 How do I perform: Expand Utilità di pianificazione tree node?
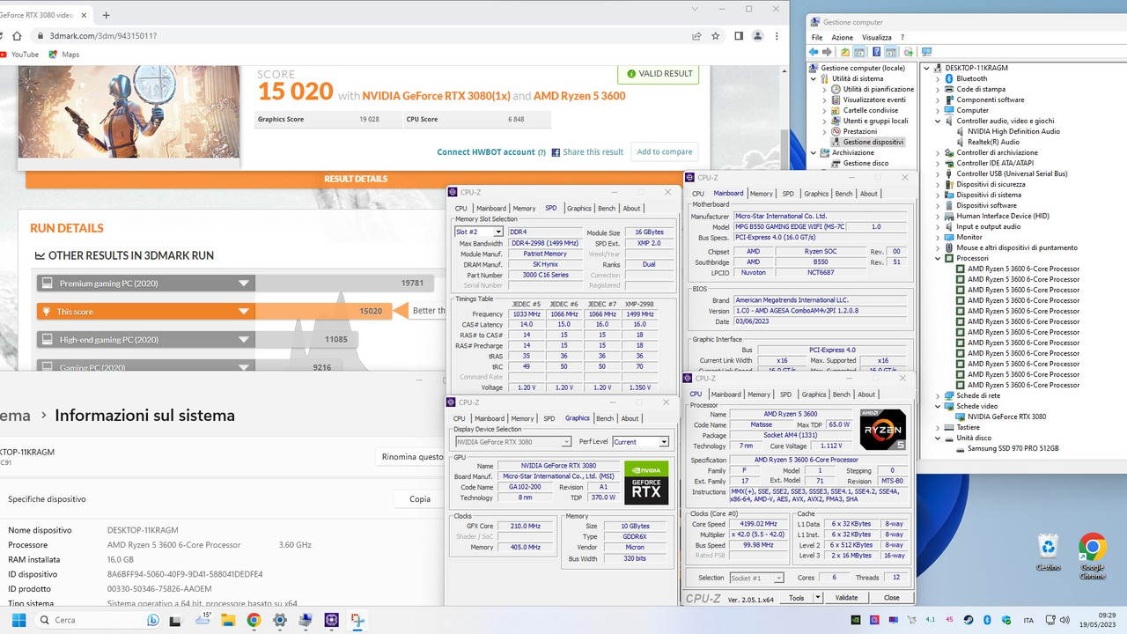click(825, 89)
